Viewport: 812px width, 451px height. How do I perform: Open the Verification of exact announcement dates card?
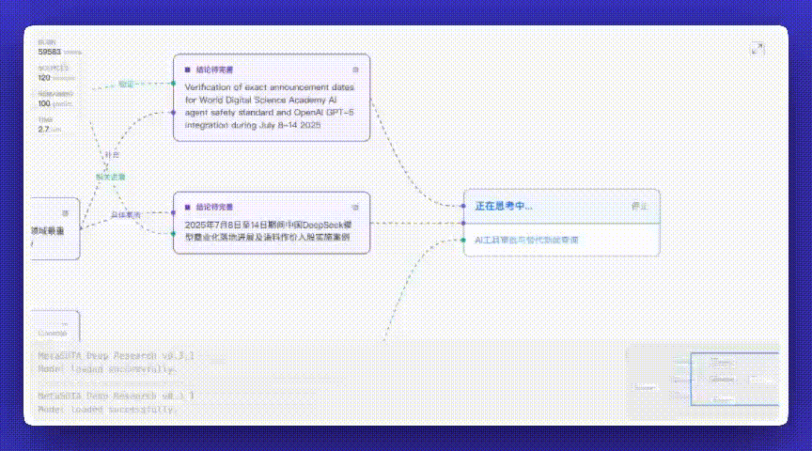[272, 98]
